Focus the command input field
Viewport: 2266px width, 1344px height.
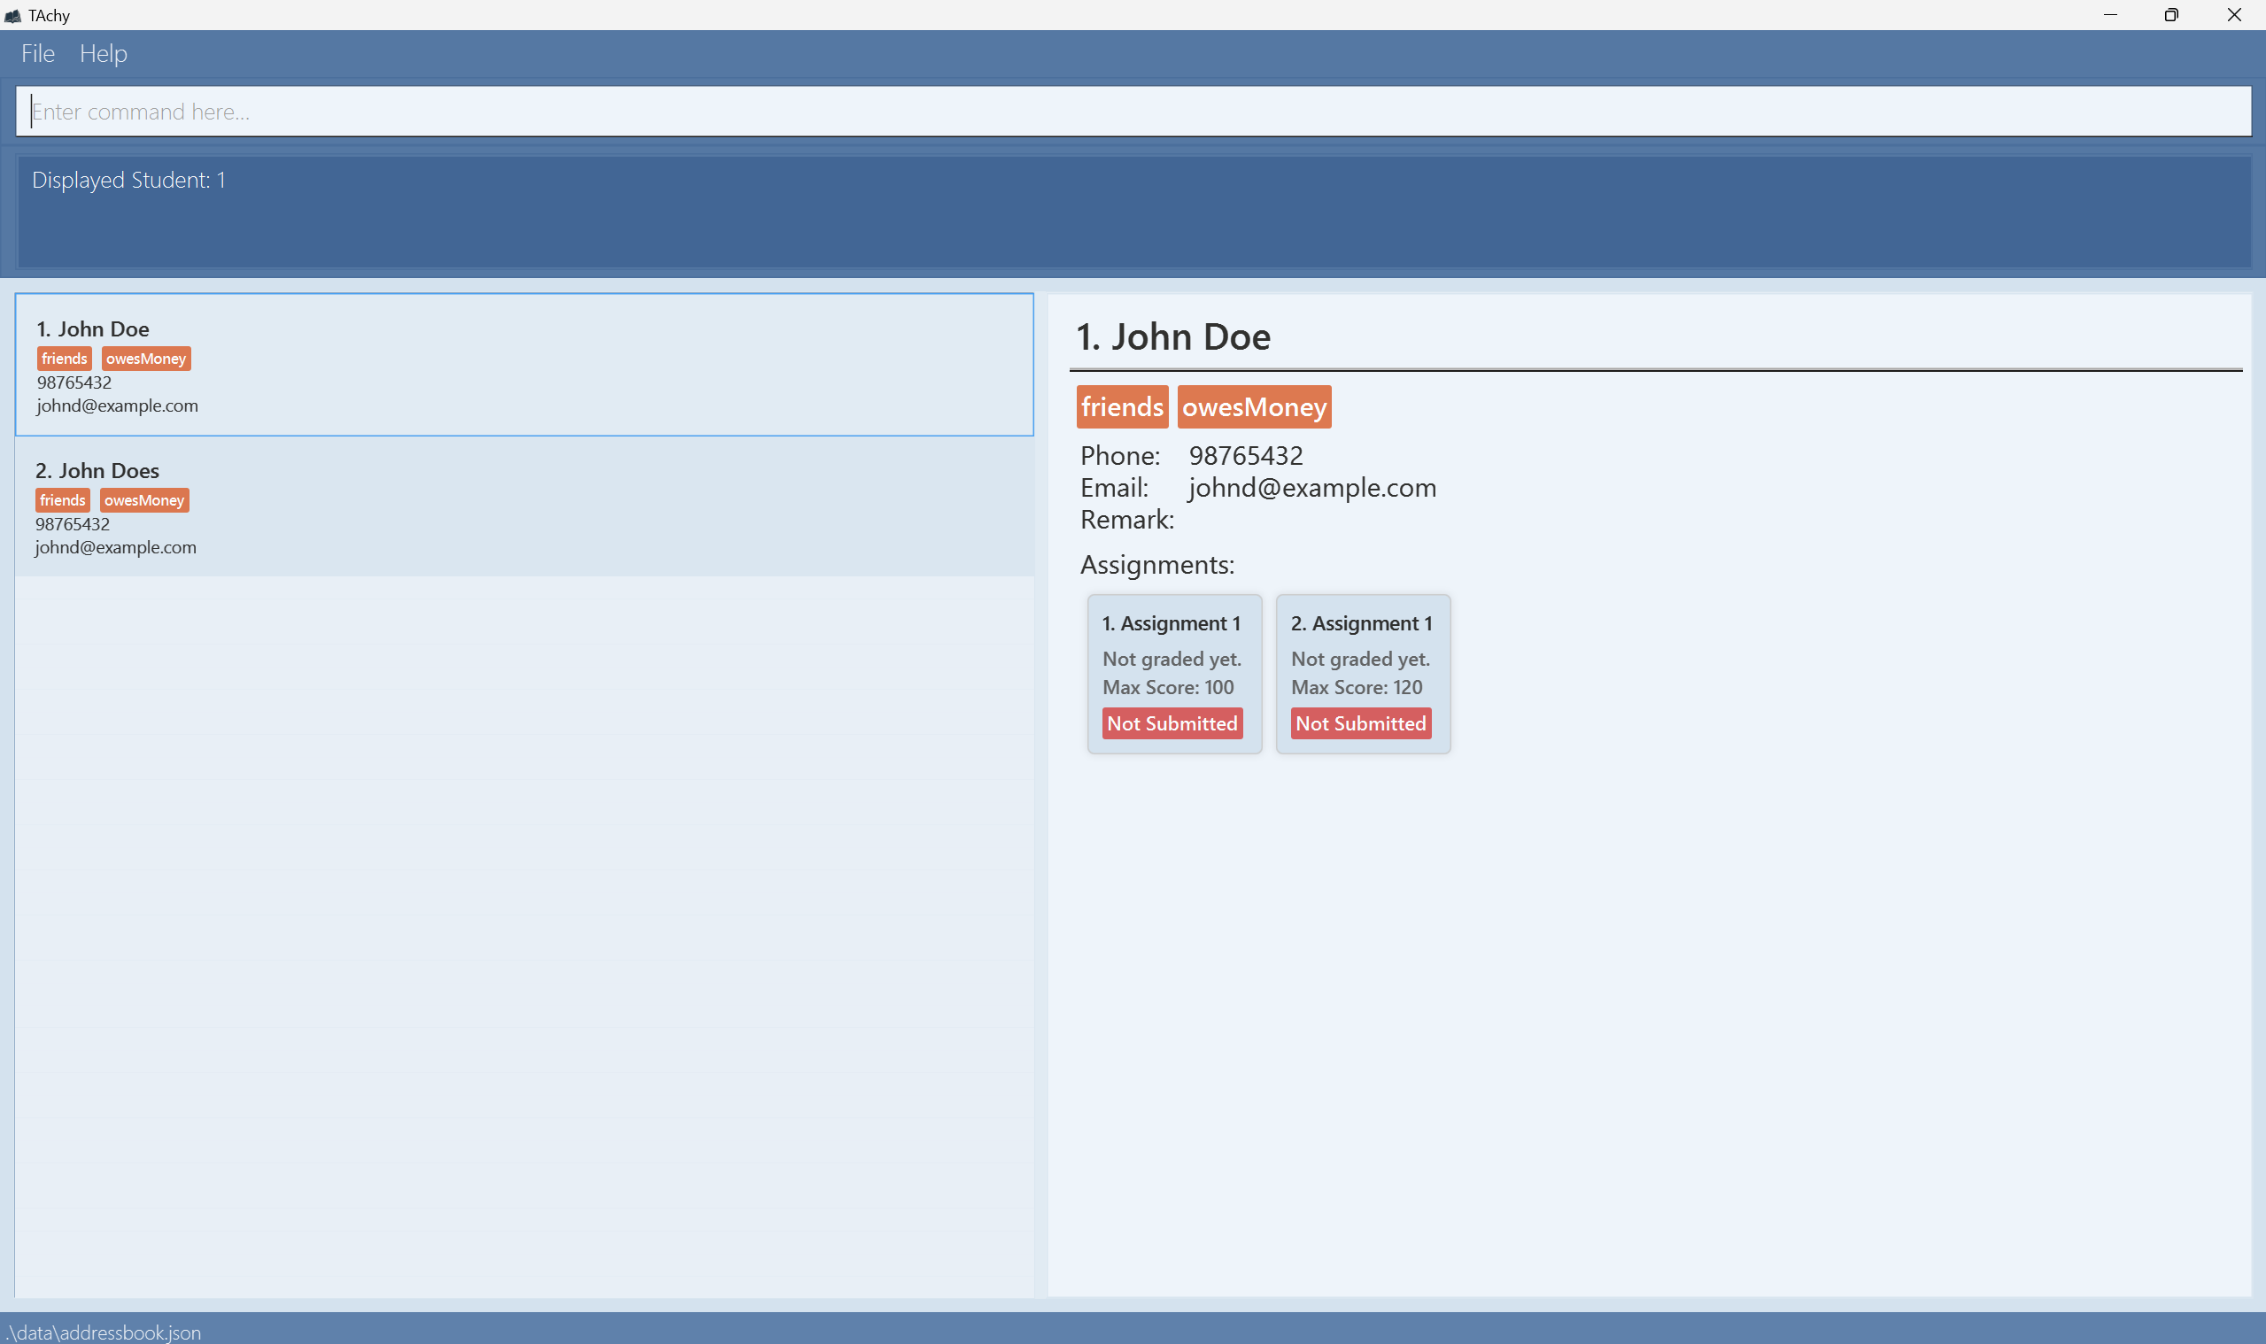tap(1132, 112)
